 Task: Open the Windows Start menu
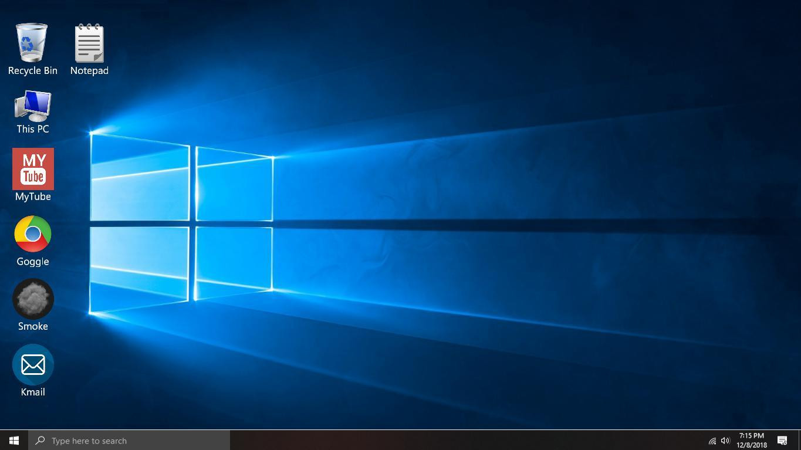[14, 440]
